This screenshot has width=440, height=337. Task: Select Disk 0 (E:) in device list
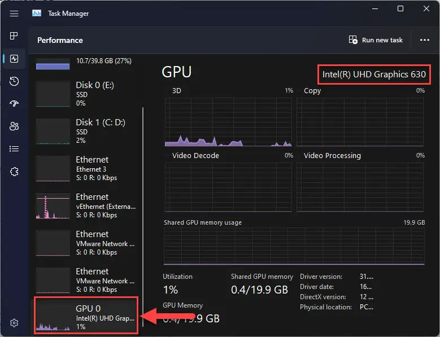[86, 94]
